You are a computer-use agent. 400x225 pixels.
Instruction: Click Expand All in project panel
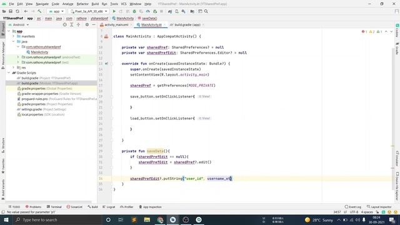(x=72, y=25)
